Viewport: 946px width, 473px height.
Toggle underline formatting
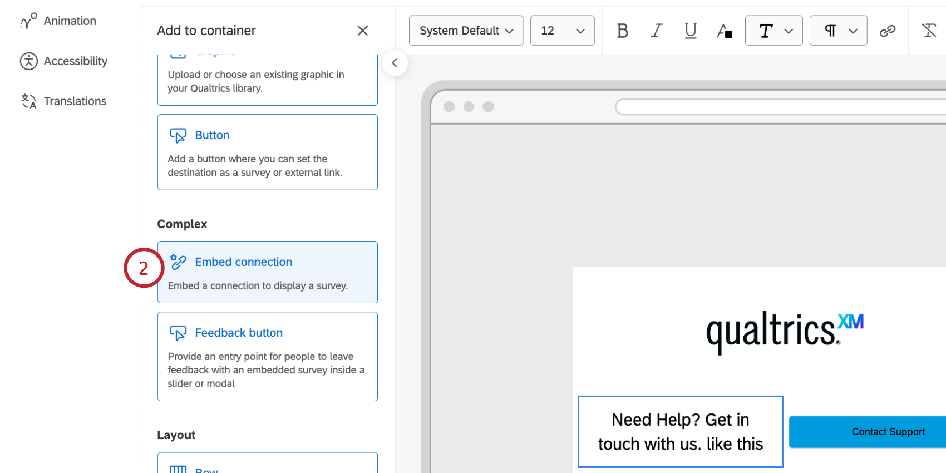click(x=691, y=31)
